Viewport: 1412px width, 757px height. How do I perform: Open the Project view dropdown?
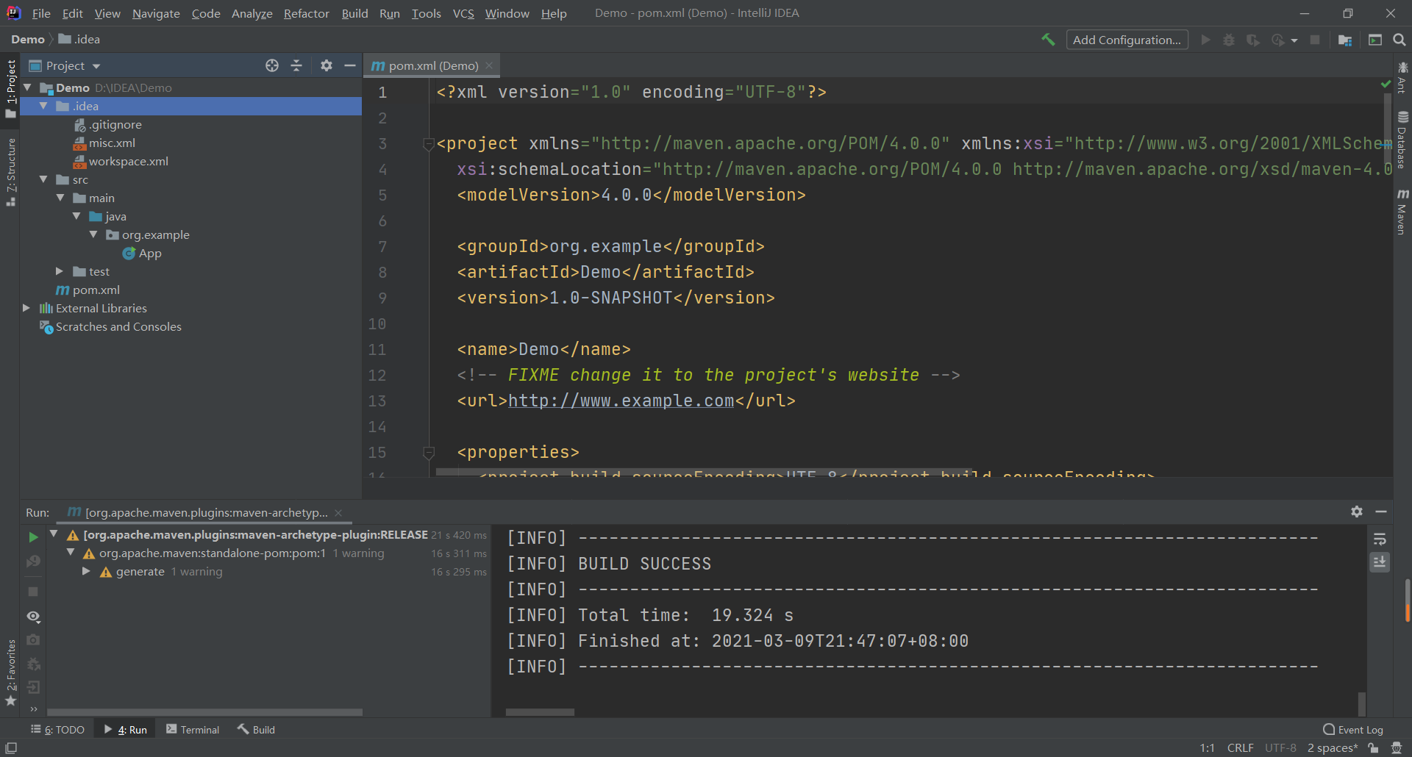[x=65, y=65]
